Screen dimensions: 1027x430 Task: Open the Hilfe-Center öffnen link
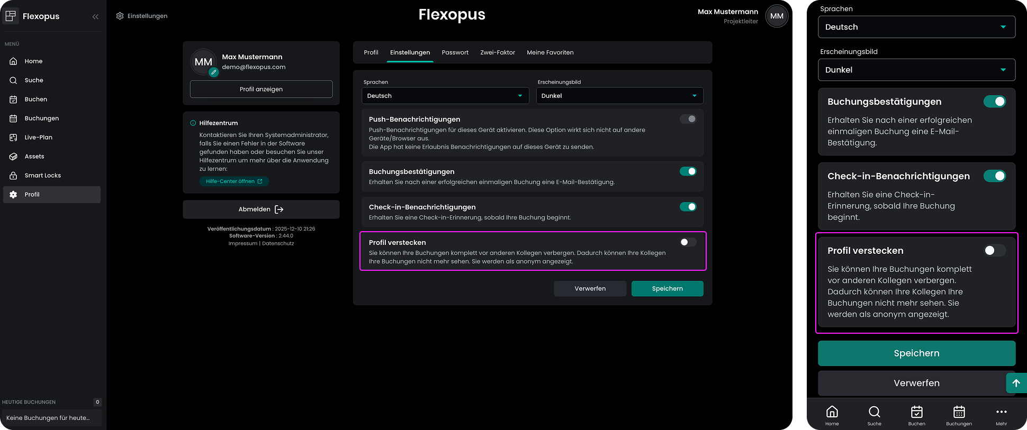(x=234, y=181)
